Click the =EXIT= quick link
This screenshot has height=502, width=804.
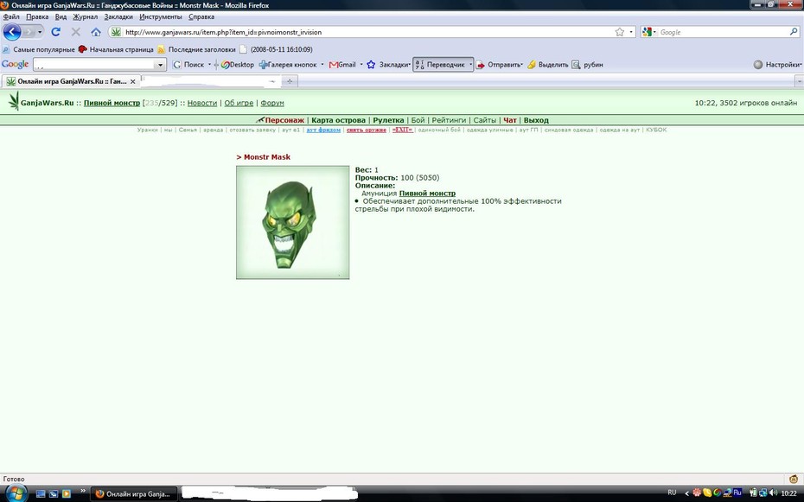(x=402, y=130)
